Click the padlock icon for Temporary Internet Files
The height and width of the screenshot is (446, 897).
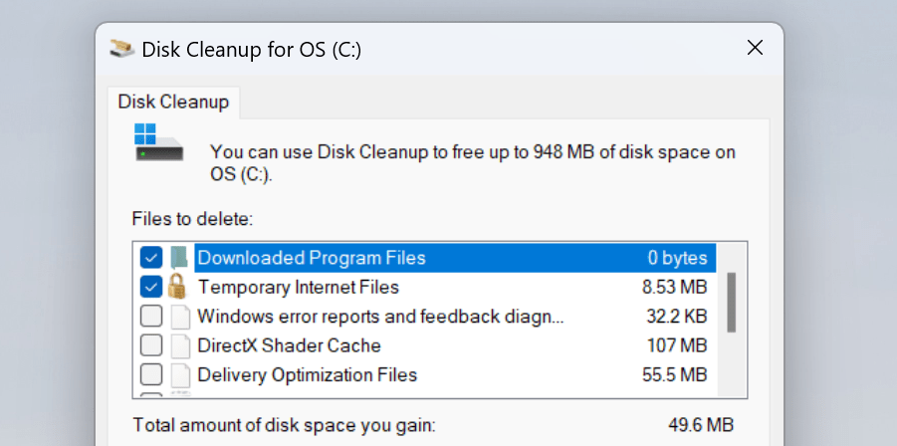[x=177, y=286]
